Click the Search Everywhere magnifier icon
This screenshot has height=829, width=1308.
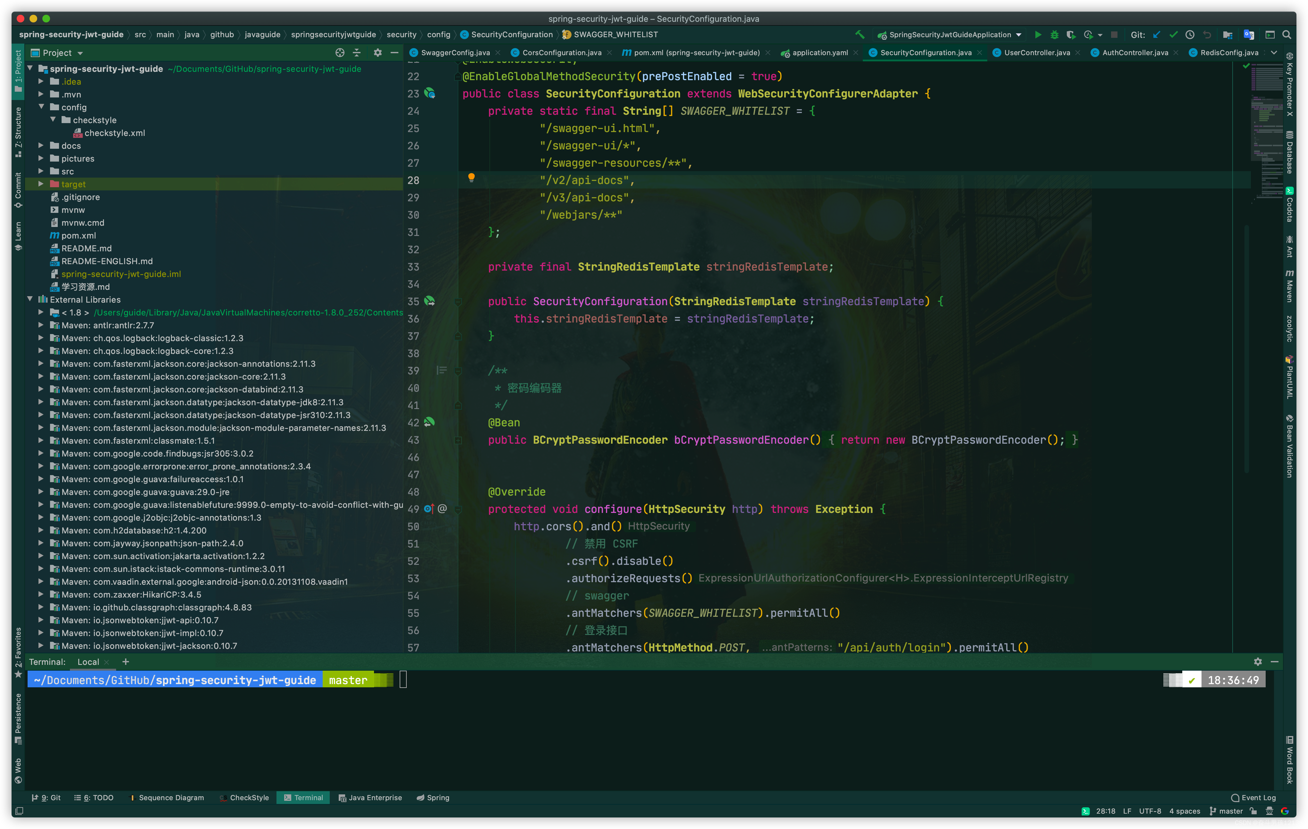(1286, 35)
